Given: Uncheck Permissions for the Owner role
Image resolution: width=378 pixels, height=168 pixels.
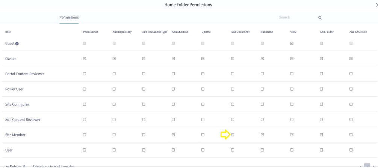Looking at the screenshot, I should coord(85,59).
